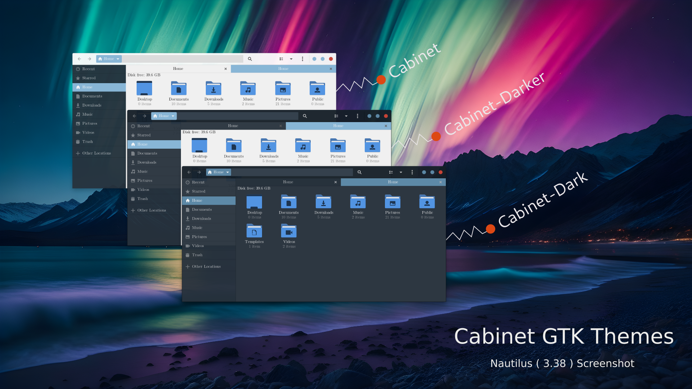Switch to first Home tab in Cabinet-Dark window

288,182
